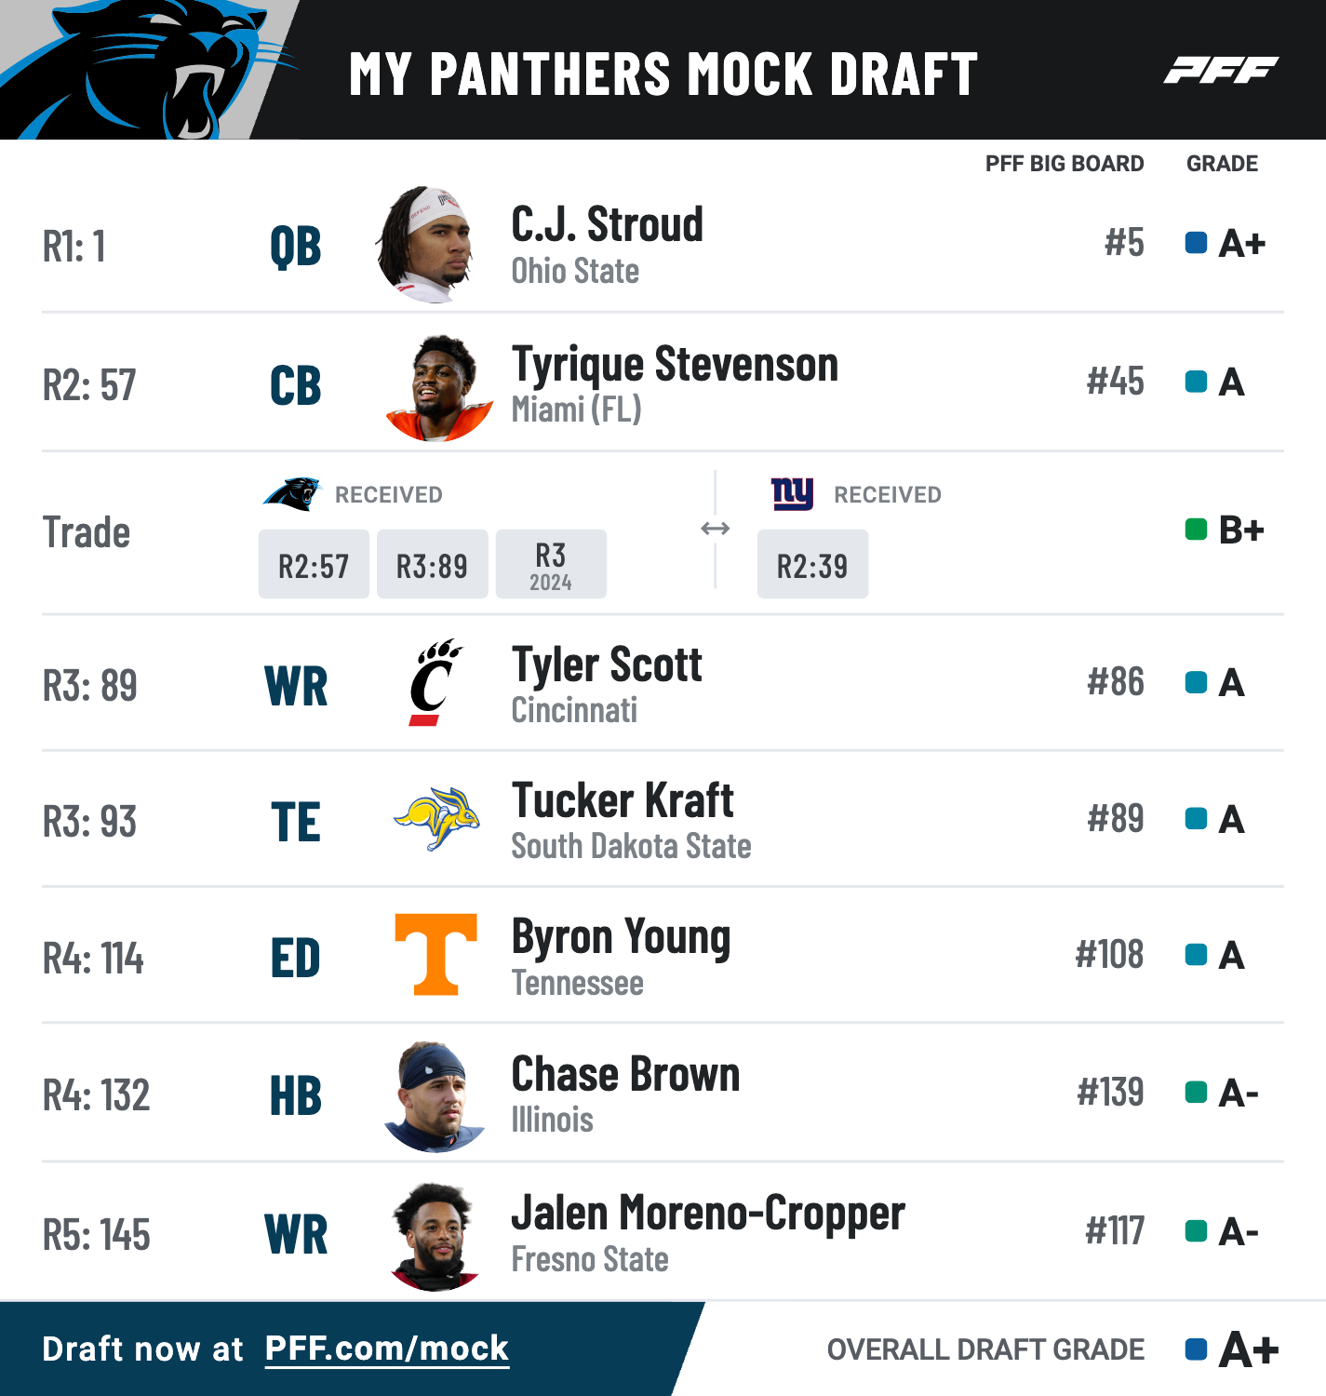Click the green B+ trade grade swatch

(1196, 530)
